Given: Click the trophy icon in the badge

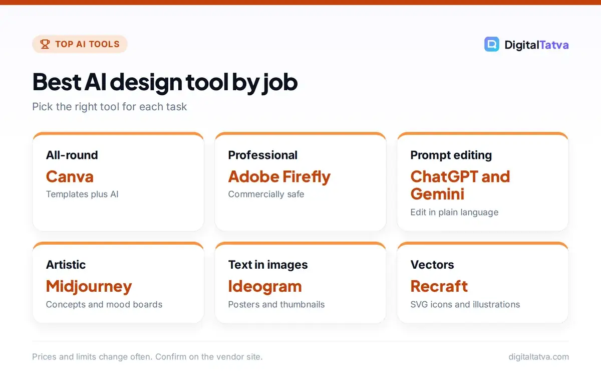Looking at the screenshot, I should tap(45, 44).
